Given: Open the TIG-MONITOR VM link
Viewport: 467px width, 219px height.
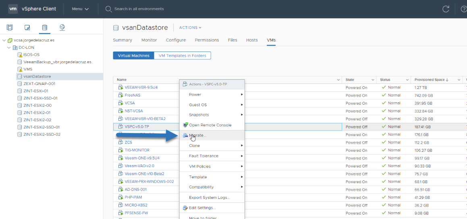Looking at the screenshot, I should coord(137,150).
